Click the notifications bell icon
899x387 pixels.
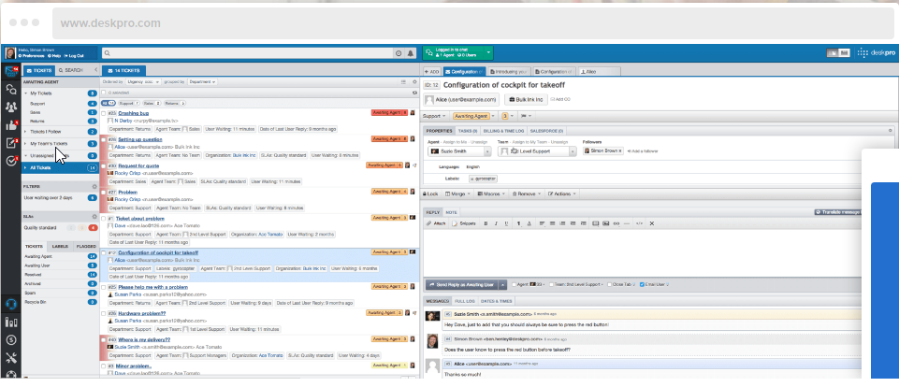411,54
